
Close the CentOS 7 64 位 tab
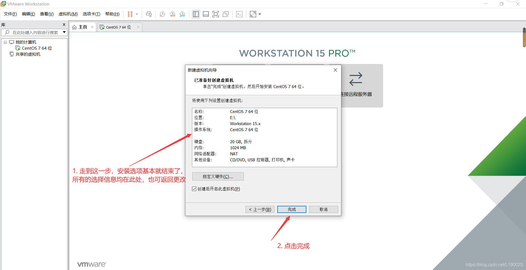(x=138, y=27)
